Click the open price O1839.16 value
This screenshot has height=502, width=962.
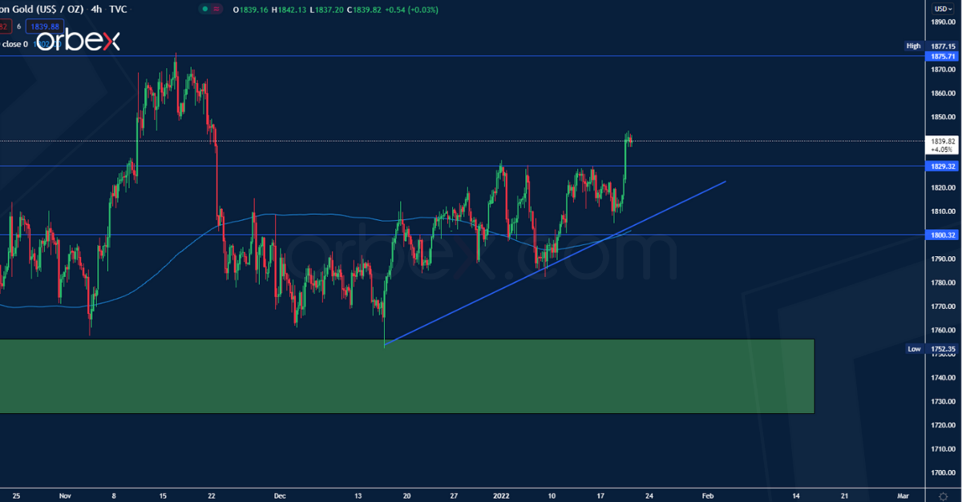[249, 9]
